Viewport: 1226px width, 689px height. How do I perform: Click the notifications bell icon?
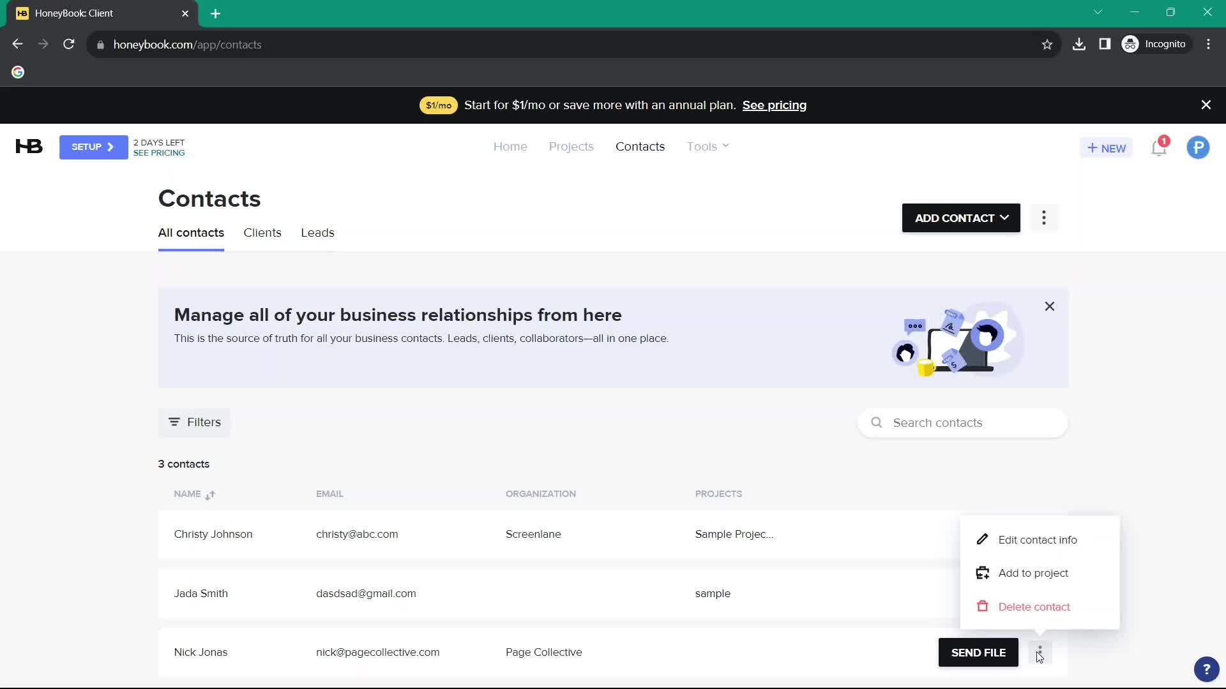[1160, 147]
